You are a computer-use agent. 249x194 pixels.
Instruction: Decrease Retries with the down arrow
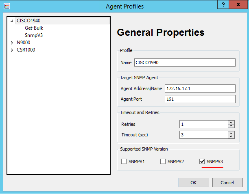(231, 126)
